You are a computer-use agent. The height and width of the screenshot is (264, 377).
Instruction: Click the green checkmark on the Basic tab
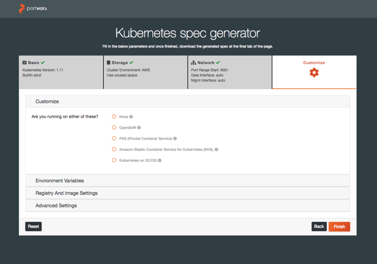pyautogui.click(x=43, y=62)
